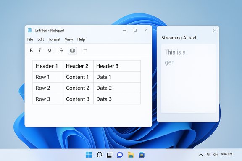
Task: Toggle italic formatting in Notepad toolbar
Action: coord(40,50)
